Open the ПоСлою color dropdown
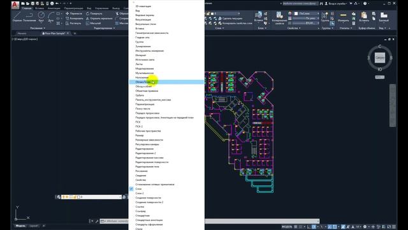This screenshot has height=230, width=408. click(x=318, y=13)
